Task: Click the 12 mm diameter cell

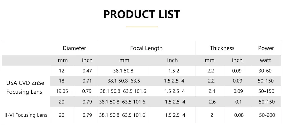Action: (x=62, y=71)
